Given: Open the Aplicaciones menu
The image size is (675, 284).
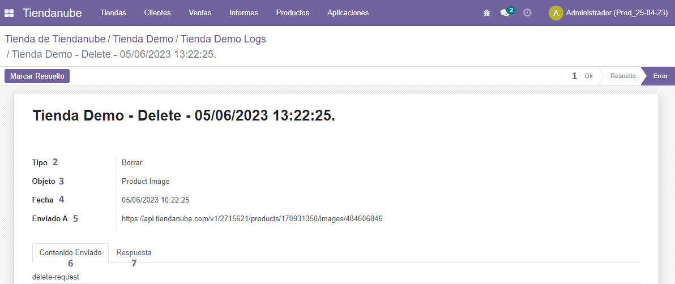Looking at the screenshot, I should (348, 12).
